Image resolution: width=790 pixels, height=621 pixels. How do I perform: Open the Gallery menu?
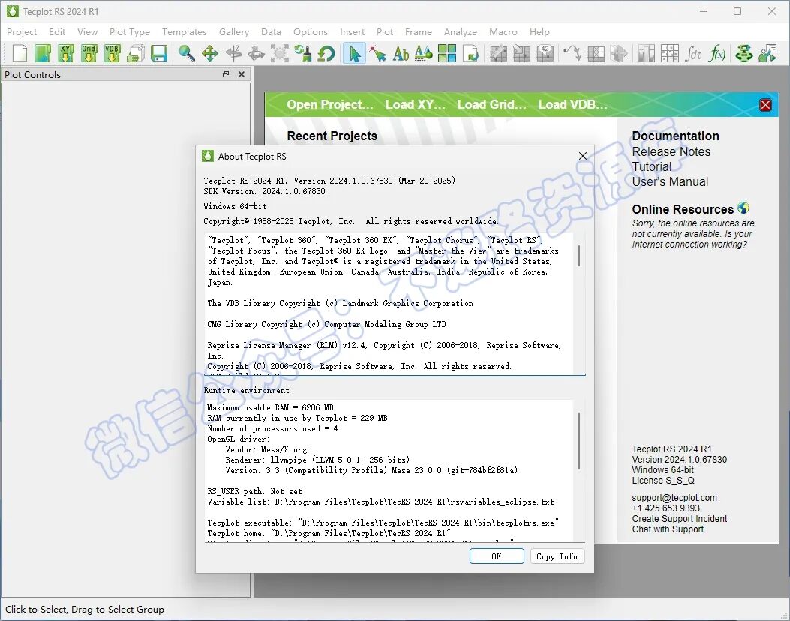[x=234, y=31]
